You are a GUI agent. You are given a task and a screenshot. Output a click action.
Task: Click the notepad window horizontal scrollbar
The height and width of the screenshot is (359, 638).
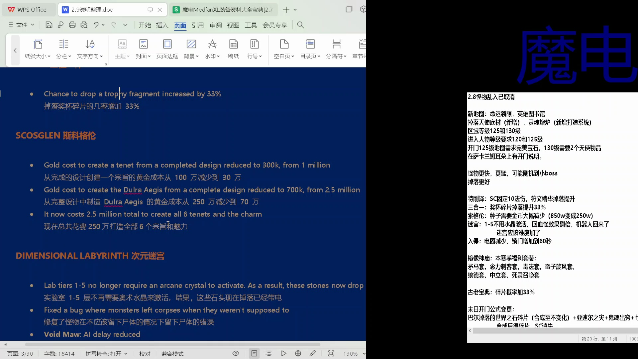point(555,331)
